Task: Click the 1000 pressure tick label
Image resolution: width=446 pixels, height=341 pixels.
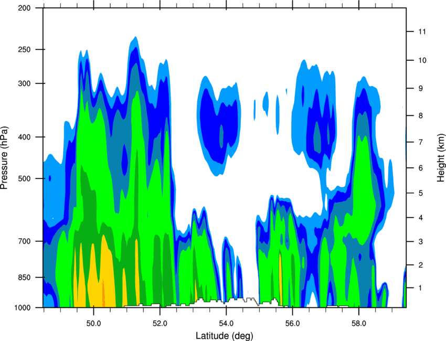Action: coord(22,307)
